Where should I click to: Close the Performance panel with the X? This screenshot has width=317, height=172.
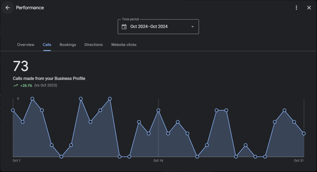click(309, 8)
